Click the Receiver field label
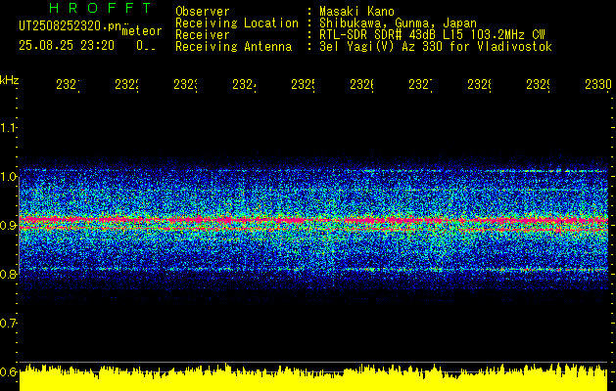 coord(203,35)
